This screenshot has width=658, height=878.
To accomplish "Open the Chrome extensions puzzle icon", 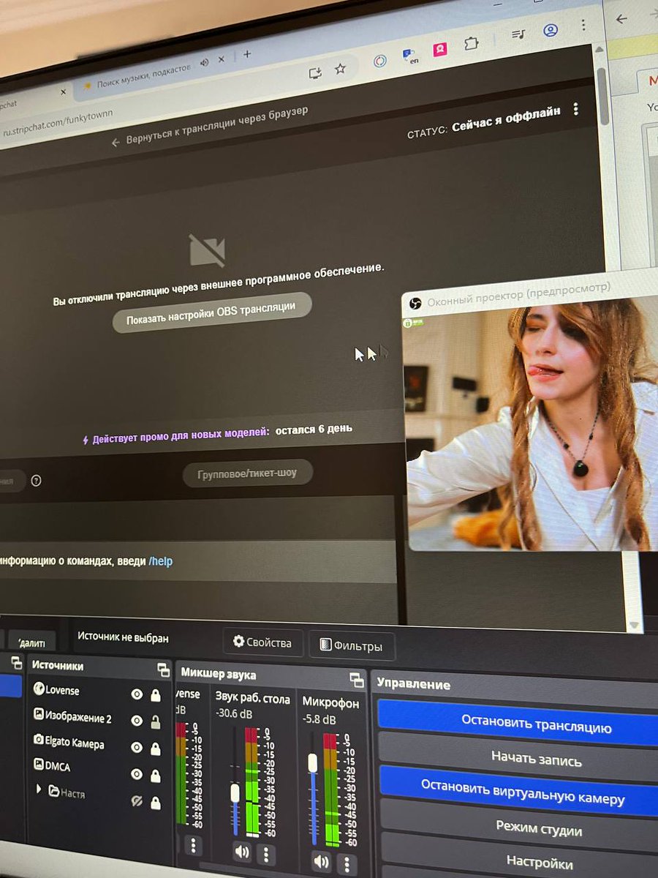I will (472, 43).
